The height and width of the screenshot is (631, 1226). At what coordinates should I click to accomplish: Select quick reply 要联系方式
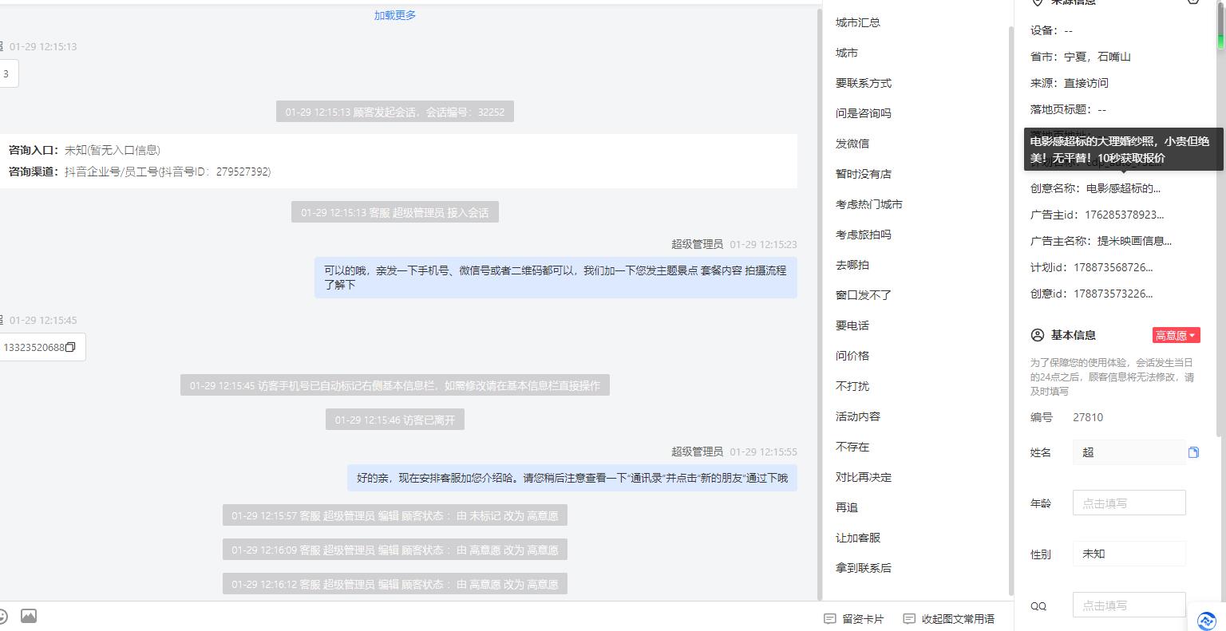pyautogui.click(x=864, y=83)
